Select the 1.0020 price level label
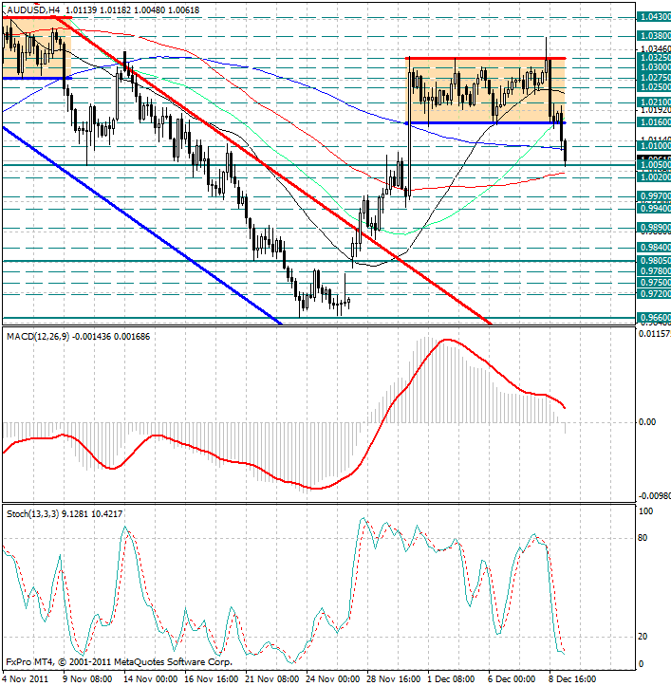This screenshot has height=686, width=671. (x=654, y=176)
